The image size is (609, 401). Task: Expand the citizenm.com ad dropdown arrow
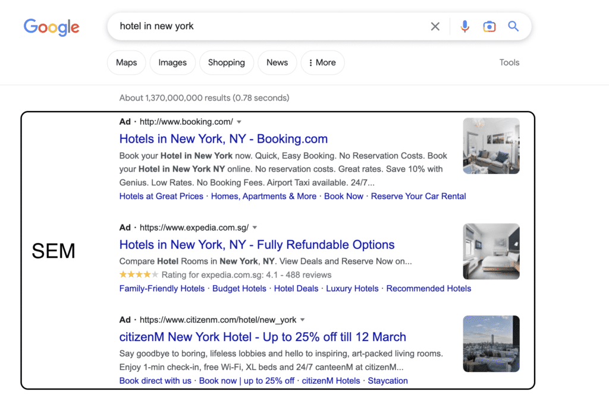pyautogui.click(x=302, y=320)
